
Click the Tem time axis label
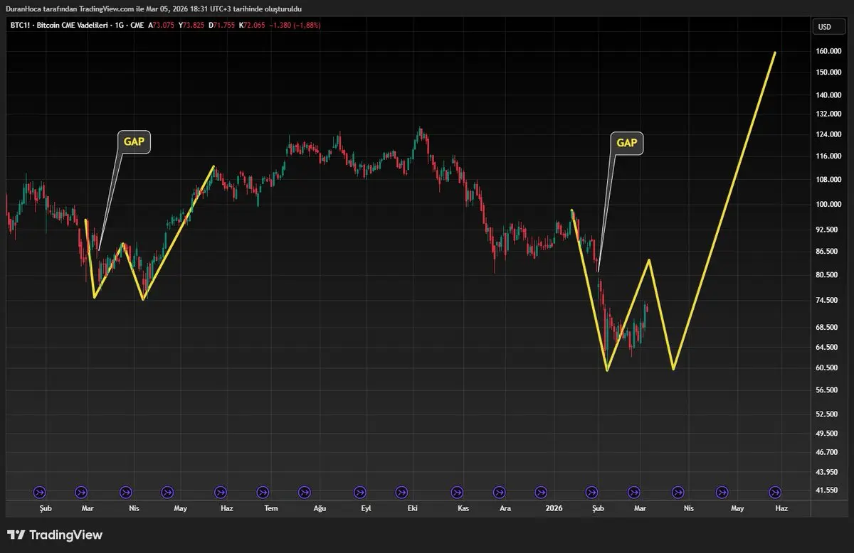270,508
